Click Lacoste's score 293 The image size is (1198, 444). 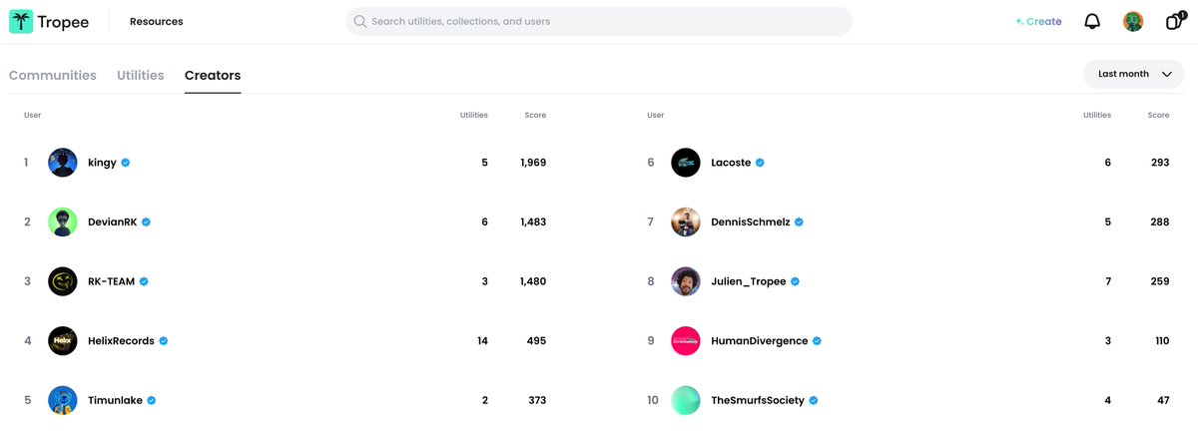coord(1159,163)
